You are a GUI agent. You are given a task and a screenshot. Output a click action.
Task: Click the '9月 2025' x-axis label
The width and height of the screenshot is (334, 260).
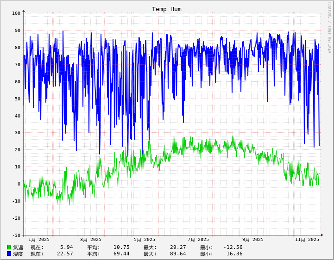tap(253, 240)
